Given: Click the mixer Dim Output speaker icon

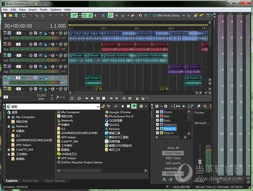Looking at the screenshot, I should (x=184, y=106).
